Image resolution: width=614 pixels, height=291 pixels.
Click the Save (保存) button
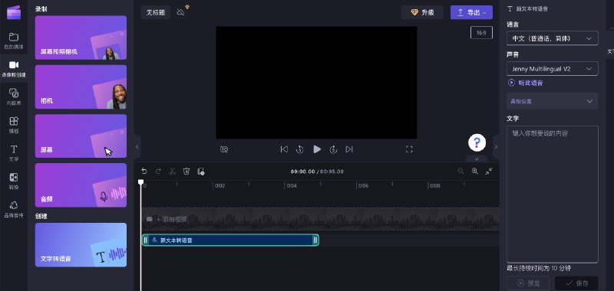(x=576, y=283)
